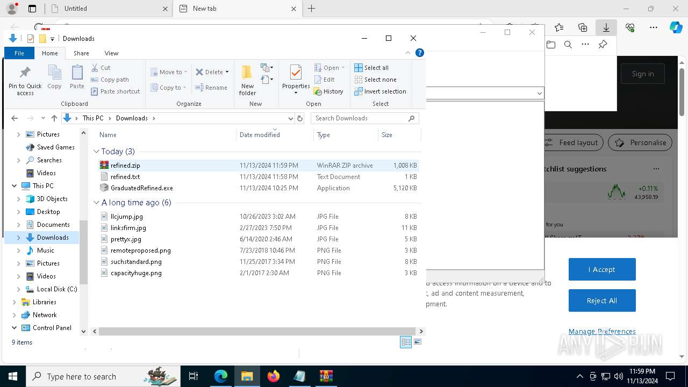Open Explorer help icon
Image resolution: width=688 pixels, height=387 pixels.
coord(420,53)
